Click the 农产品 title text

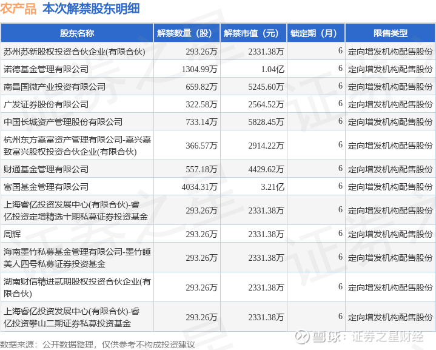(x=18, y=9)
